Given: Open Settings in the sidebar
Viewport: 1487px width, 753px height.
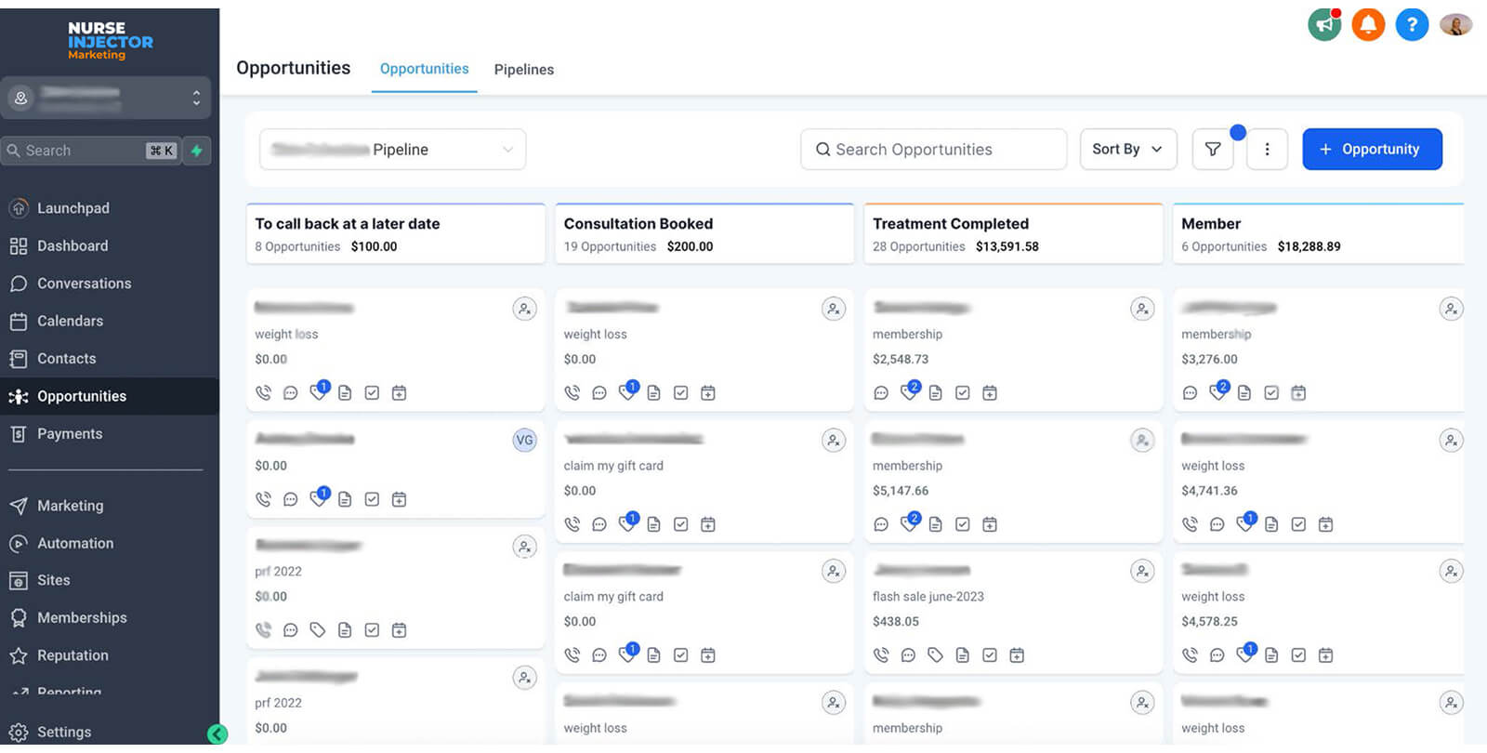Looking at the screenshot, I should click(x=63, y=733).
